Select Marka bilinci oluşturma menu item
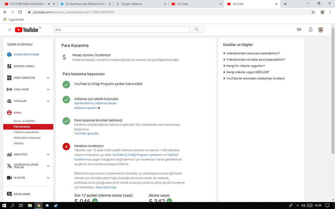 pyautogui.click(x=27, y=138)
